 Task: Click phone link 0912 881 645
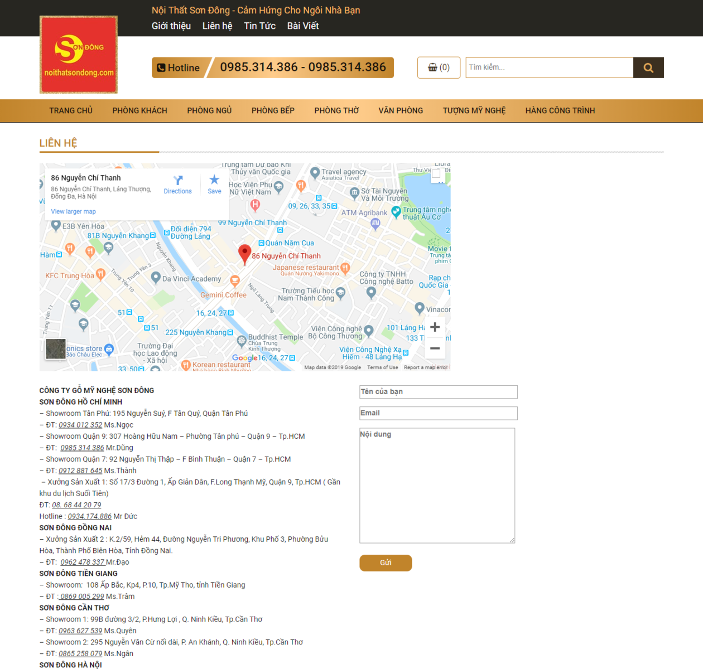(80, 471)
